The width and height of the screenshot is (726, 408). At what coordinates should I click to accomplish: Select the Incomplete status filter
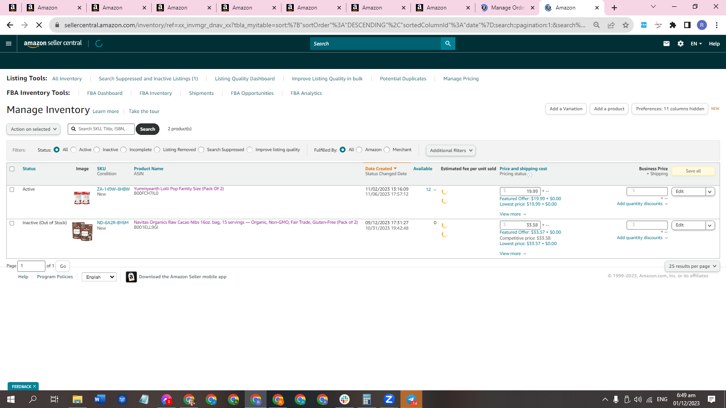(x=123, y=150)
